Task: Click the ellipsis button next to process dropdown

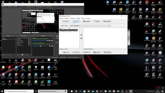Action: (110, 26)
